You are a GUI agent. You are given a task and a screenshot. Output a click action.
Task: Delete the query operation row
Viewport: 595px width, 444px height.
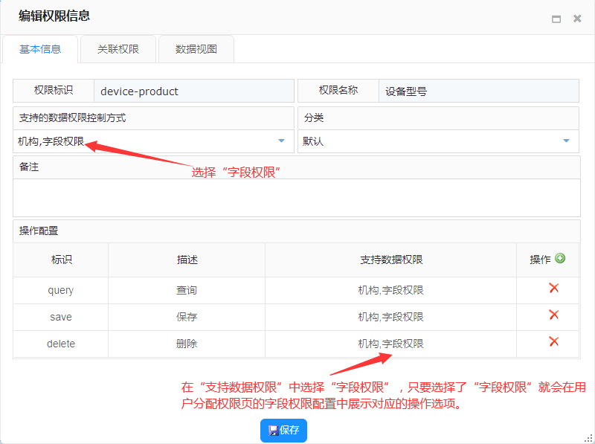pyautogui.click(x=553, y=289)
